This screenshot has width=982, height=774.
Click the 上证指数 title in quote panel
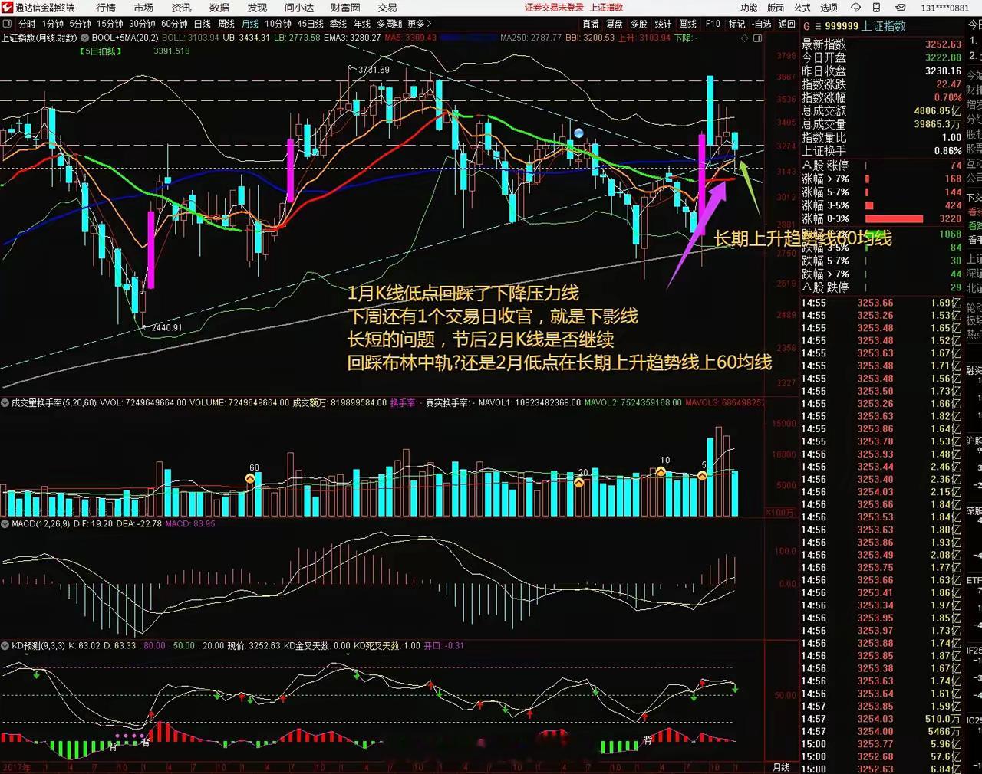point(884,26)
